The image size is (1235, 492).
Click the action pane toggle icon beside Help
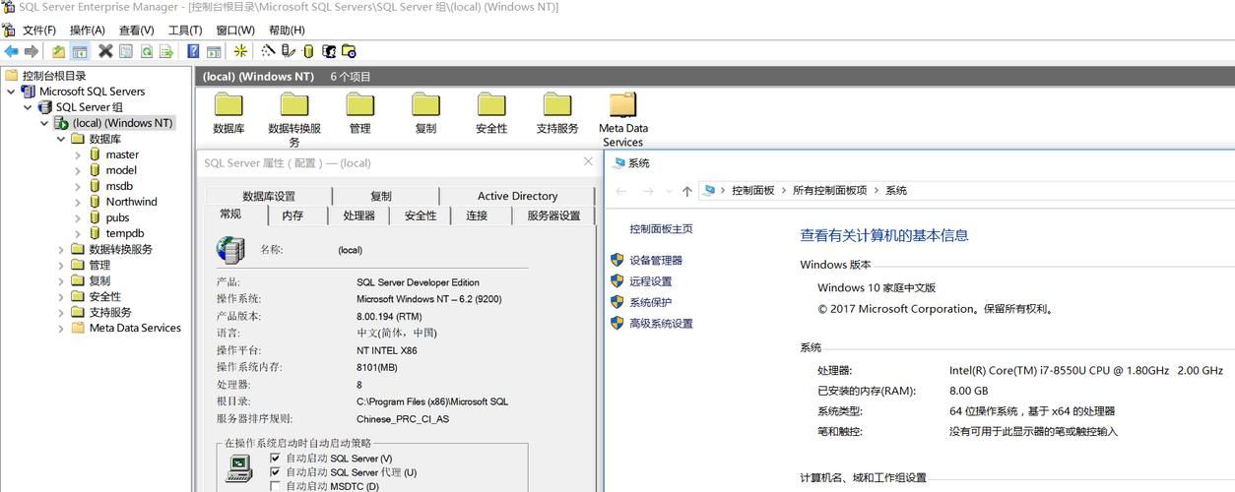(x=214, y=51)
